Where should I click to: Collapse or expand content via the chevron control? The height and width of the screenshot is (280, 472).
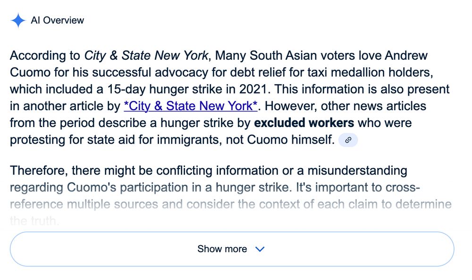260,249
